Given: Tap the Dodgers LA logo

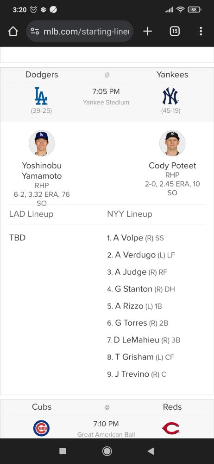Looking at the screenshot, I should click(x=41, y=96).
